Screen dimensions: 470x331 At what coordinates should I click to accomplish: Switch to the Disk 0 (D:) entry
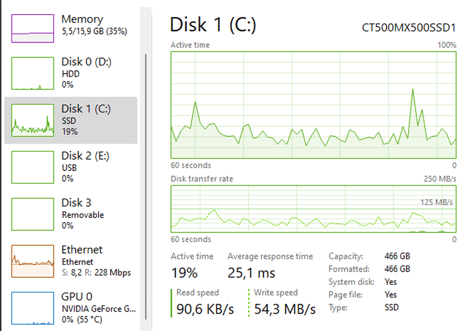[70, 73]
